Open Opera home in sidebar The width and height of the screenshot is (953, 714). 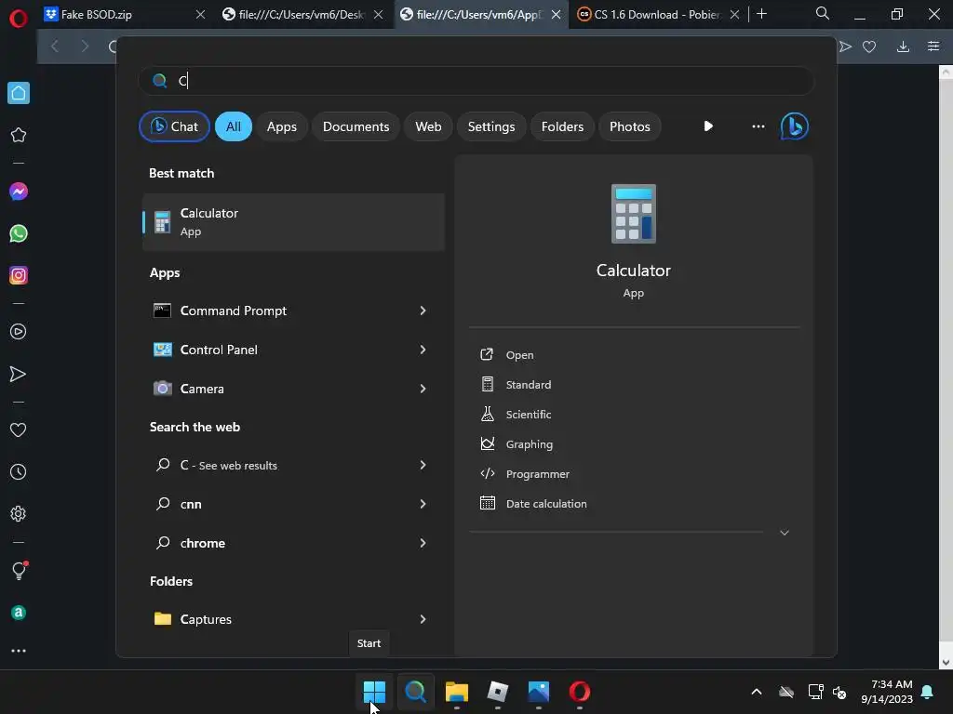[19, 93]
